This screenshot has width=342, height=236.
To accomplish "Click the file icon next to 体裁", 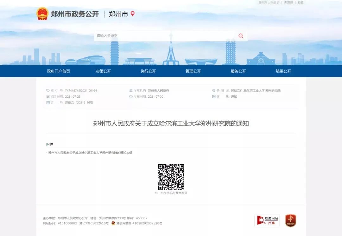I will click(214, 96).
